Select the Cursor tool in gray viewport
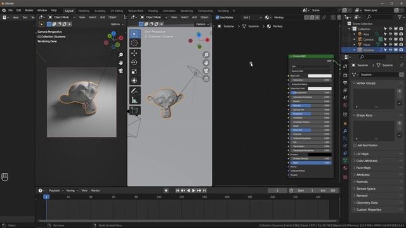Viewport: 406px width, 228px height. coord(134,43)
